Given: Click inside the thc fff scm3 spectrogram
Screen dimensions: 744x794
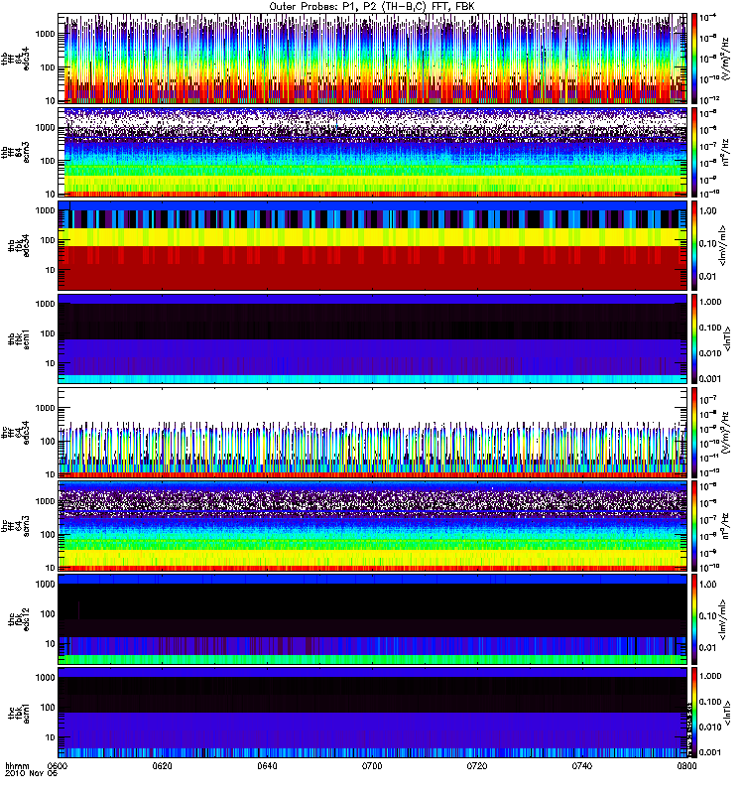Looking at the screenshot, I should (x=372, y=525).
